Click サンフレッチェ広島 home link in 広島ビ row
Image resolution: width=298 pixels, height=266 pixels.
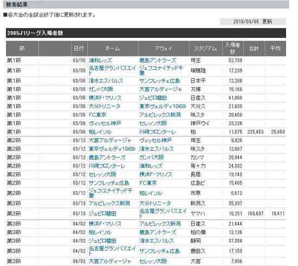(x=109, y=183)
